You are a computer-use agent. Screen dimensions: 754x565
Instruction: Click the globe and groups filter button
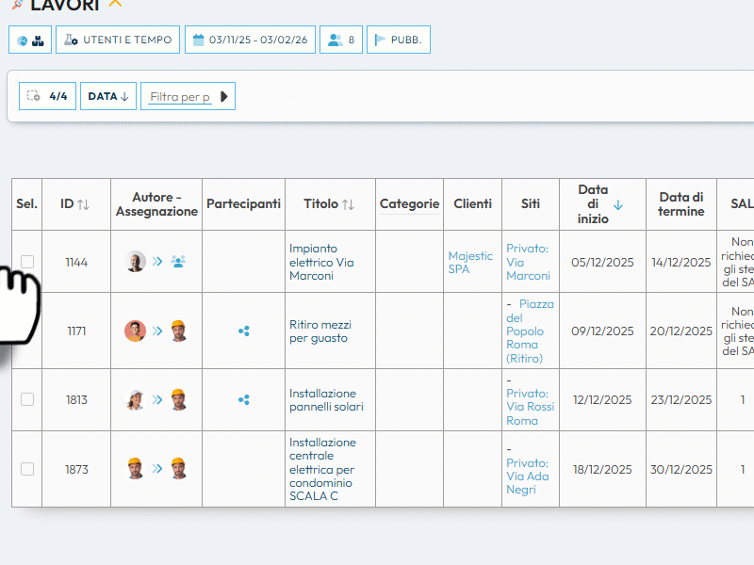[30, 40]
